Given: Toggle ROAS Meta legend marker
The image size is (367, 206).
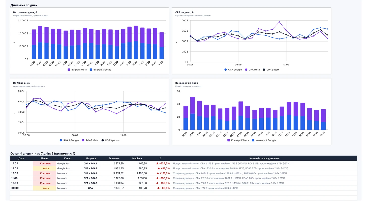Looking at the screenshot, I should tap(83, 140).
